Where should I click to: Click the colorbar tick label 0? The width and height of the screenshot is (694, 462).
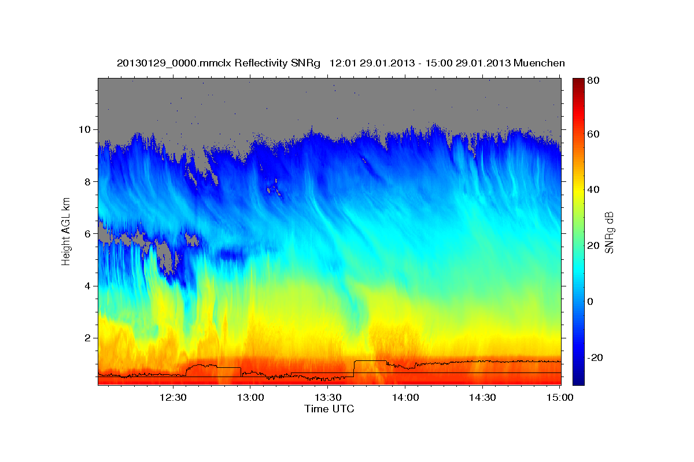tap(590, 301)
